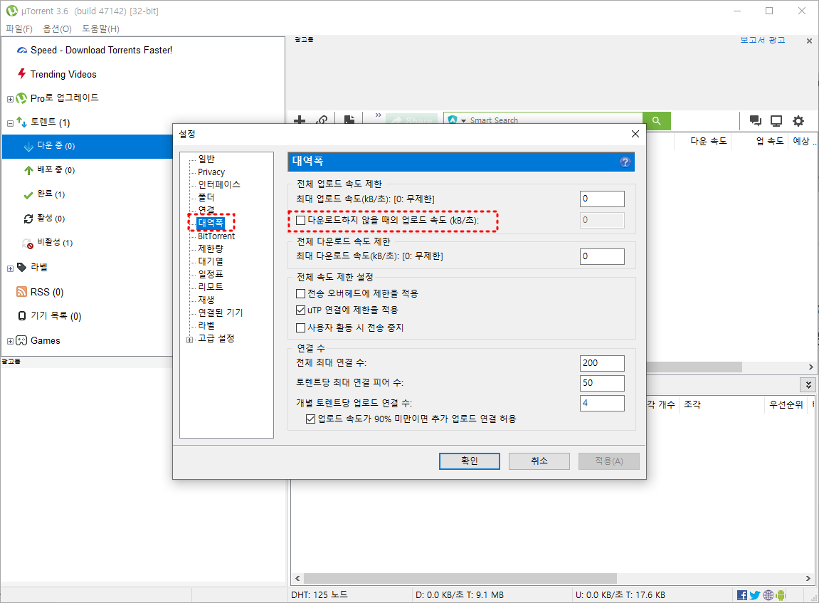Uncheck 'uTP 연결에 제한을 적용' checkbox
Image resolution: width=819 pixels, height=603 pixels.
click(301, 310)
